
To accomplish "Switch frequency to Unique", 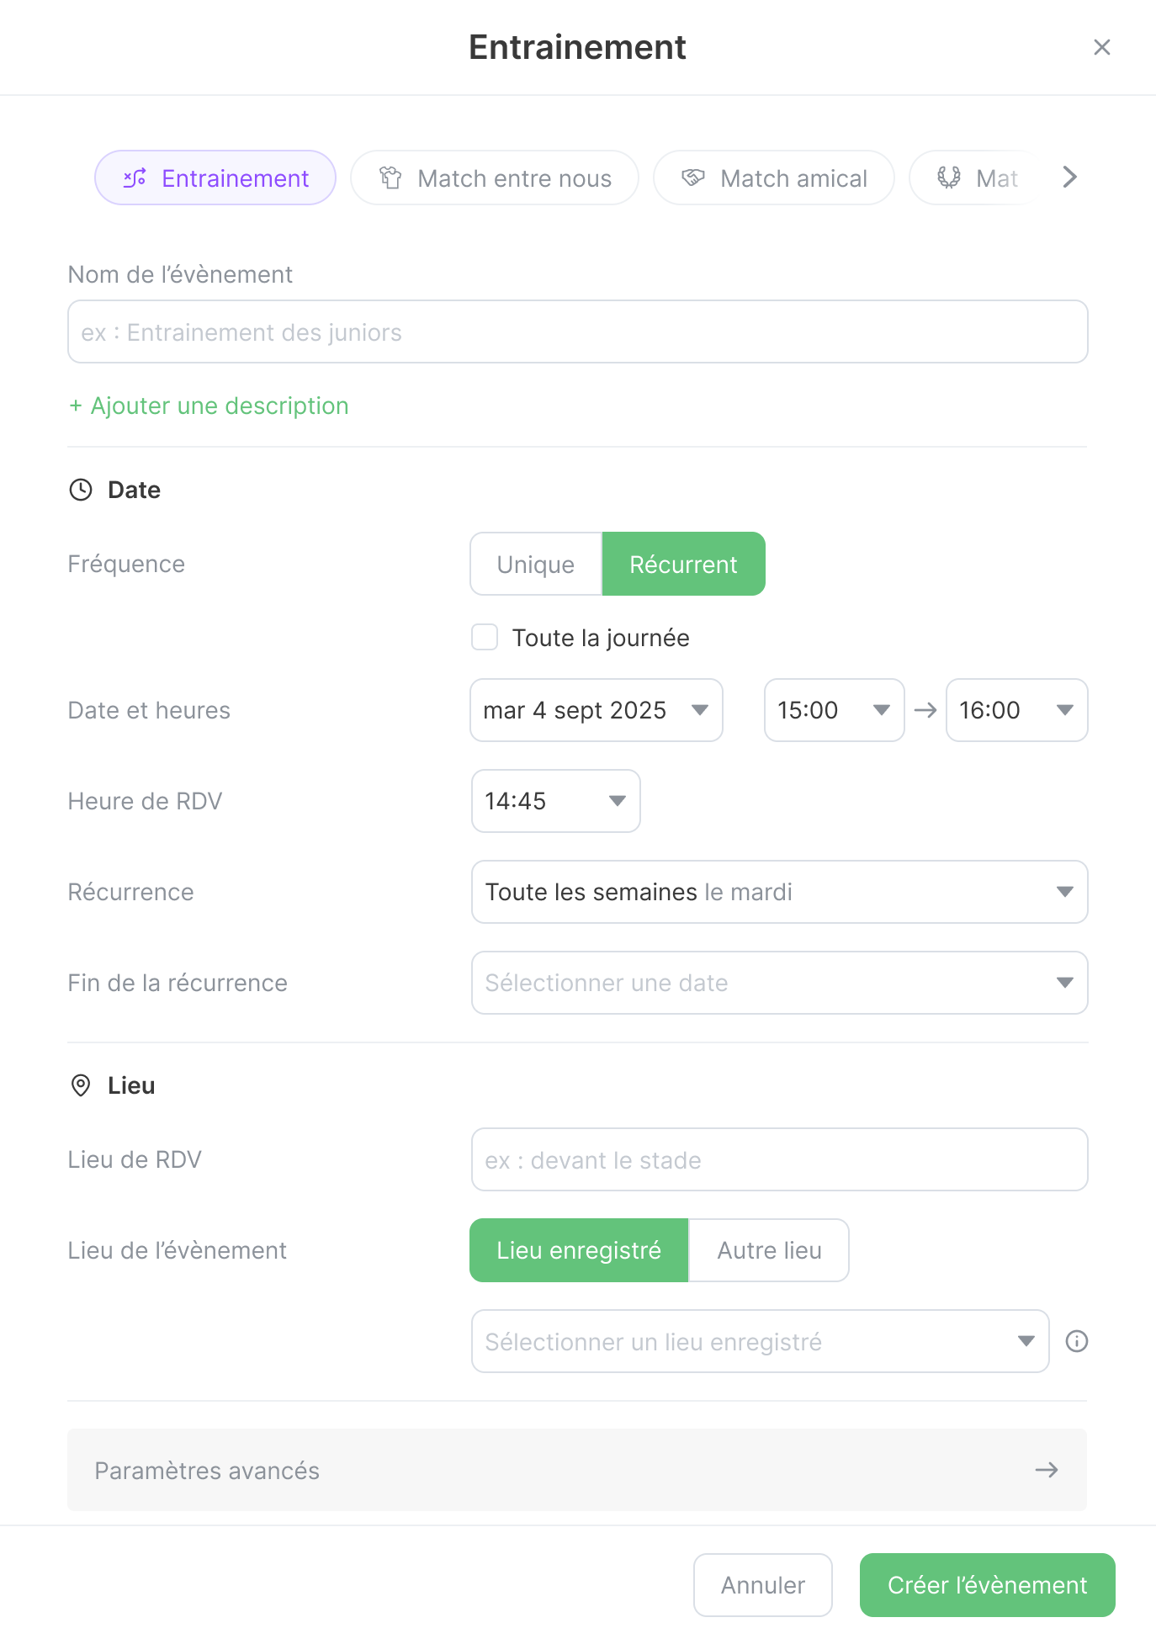I will point(536,564).
